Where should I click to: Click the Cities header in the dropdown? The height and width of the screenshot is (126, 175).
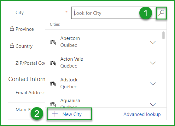(55, 25)
